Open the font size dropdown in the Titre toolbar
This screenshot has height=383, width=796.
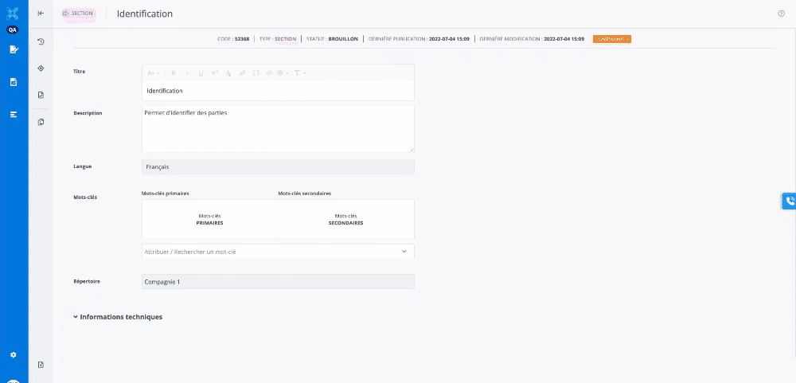tap(154, 72)
